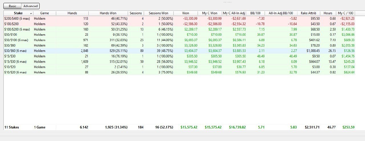The width and height of the screenshot is (365, 141).
Task: Sort by the Hours column header
Action: pyautogui.click(x=328, y=13)
